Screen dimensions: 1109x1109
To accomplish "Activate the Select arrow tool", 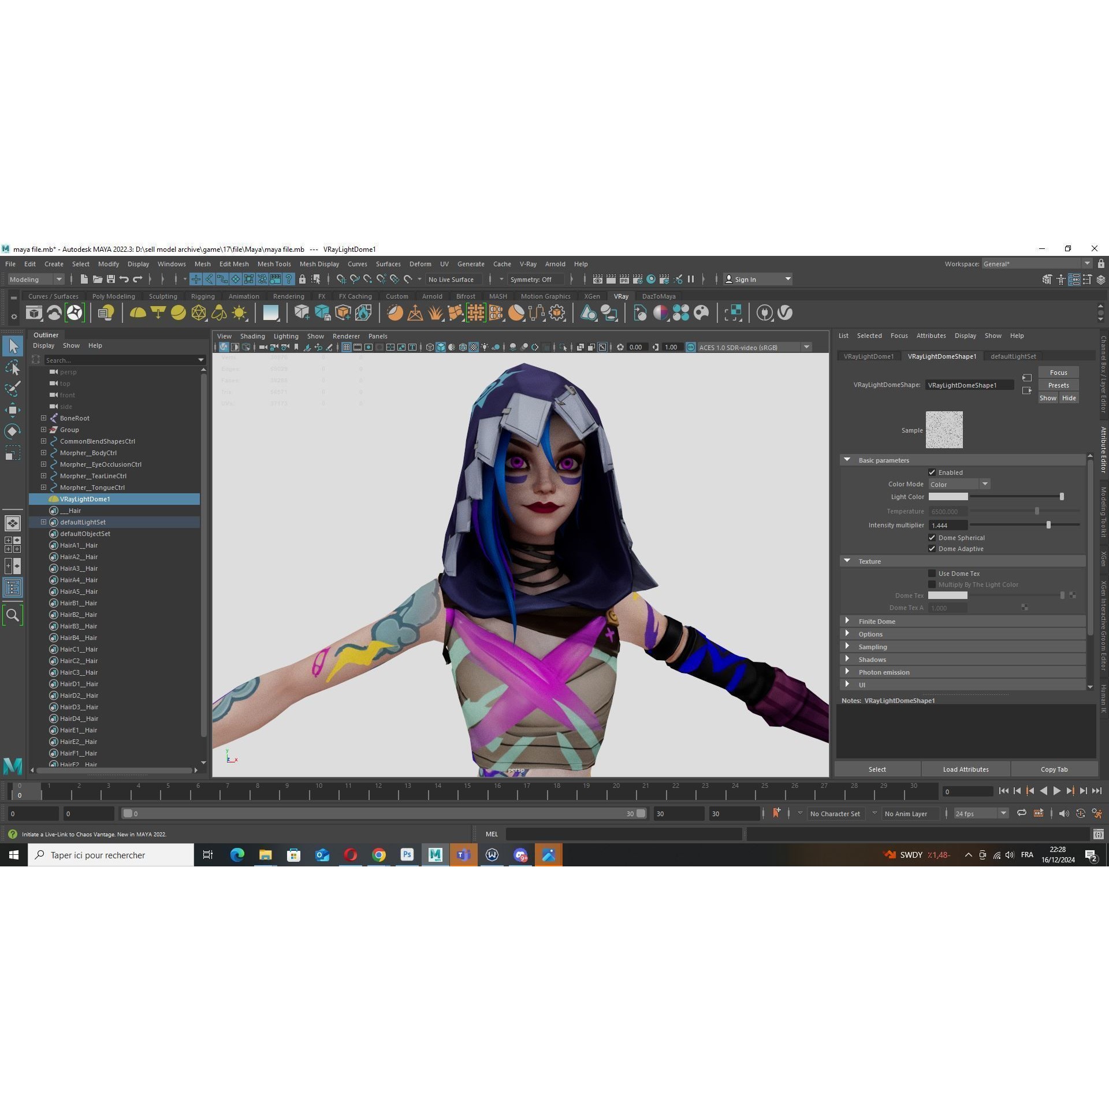I will pos(13,346).
